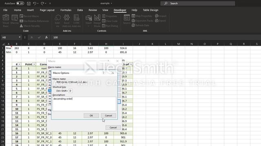Click Cancel button in the Macro dialog
Viewport: 261px width, 146px height.
(113, 127)
